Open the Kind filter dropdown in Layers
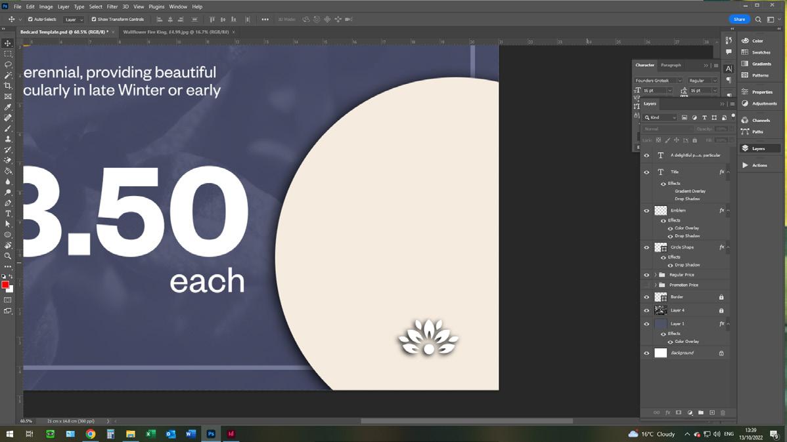This screenshot has height=442, width=787. [x=660, y=117]
